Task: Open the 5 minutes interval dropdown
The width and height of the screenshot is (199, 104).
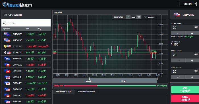Action: point(119,17)
